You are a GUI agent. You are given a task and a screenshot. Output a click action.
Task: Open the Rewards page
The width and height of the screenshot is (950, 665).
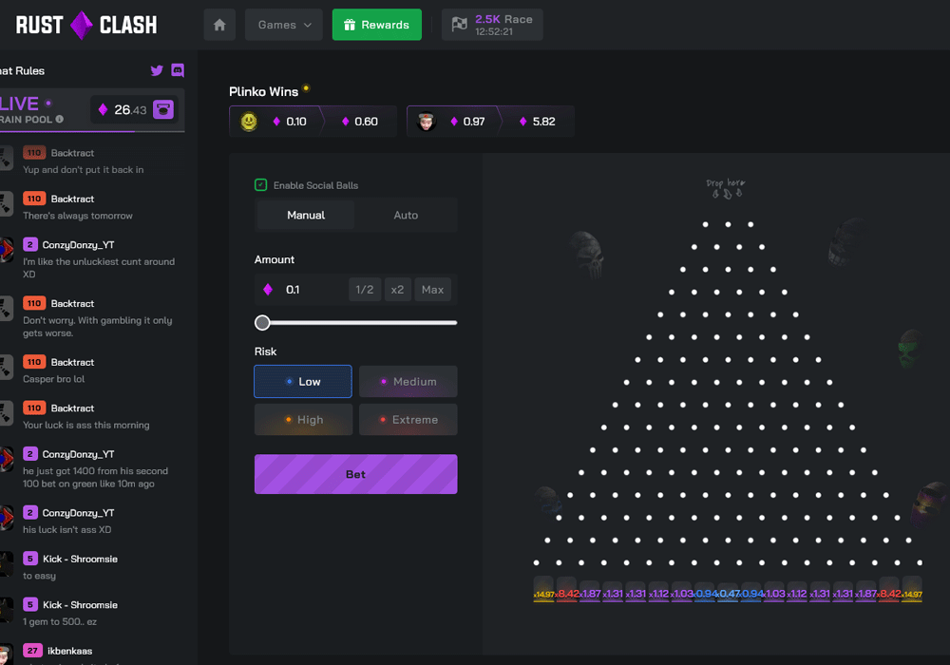click(x=377, y=25)
